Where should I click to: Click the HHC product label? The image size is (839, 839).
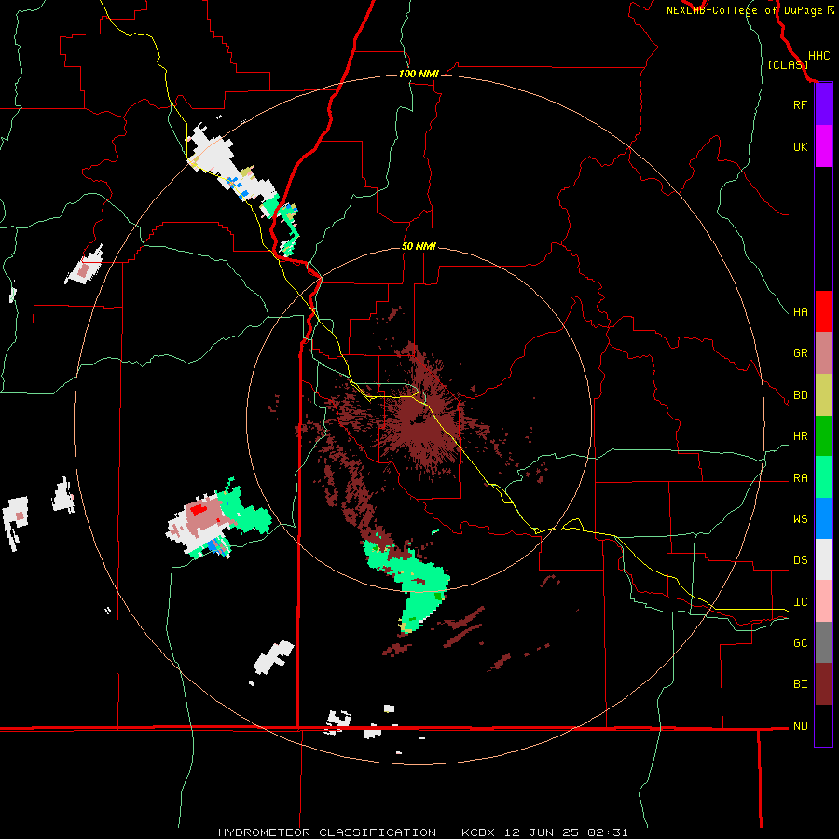818,56
